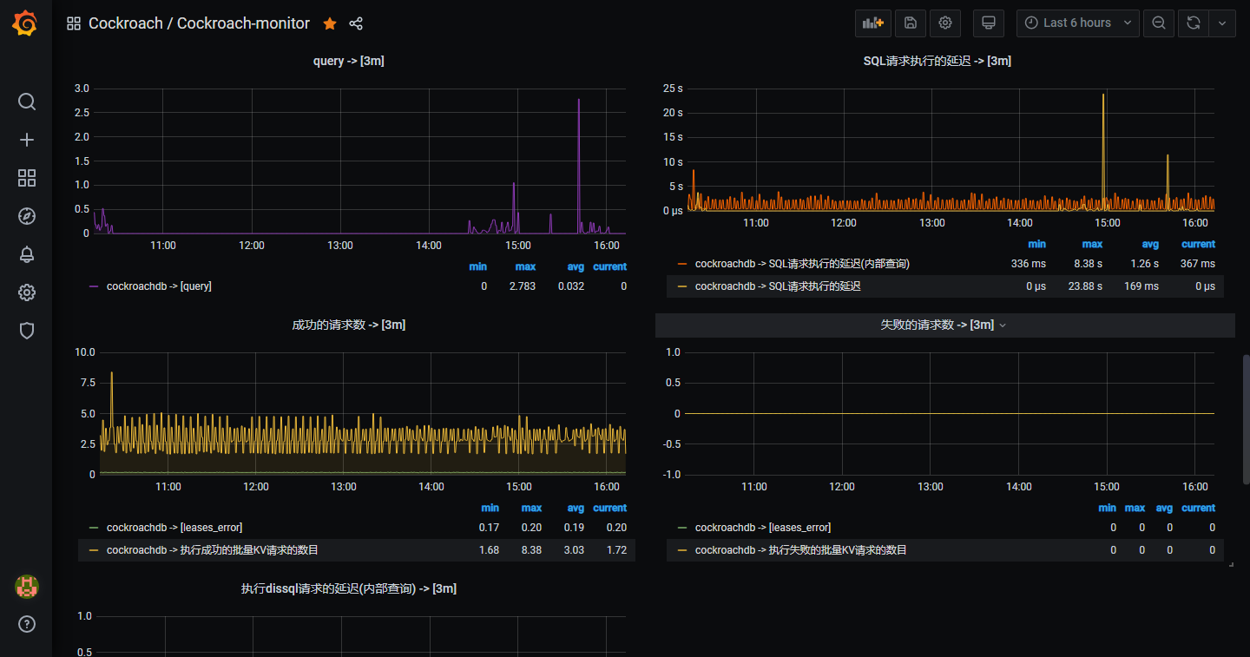Change the orange SQL请求执行的延迟(内部查询) color swatch
Viewport: 1250px width, 657px height.
682,264
